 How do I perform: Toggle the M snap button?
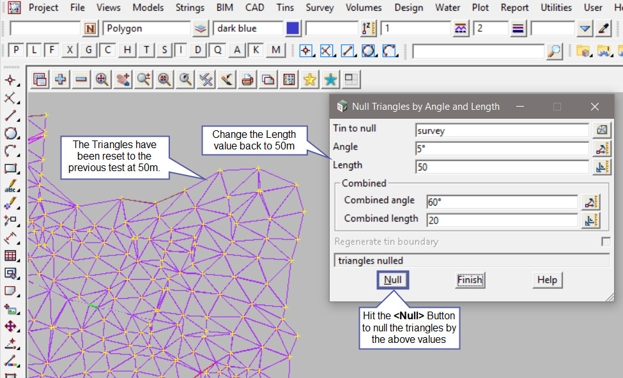(x=276, y=50)
